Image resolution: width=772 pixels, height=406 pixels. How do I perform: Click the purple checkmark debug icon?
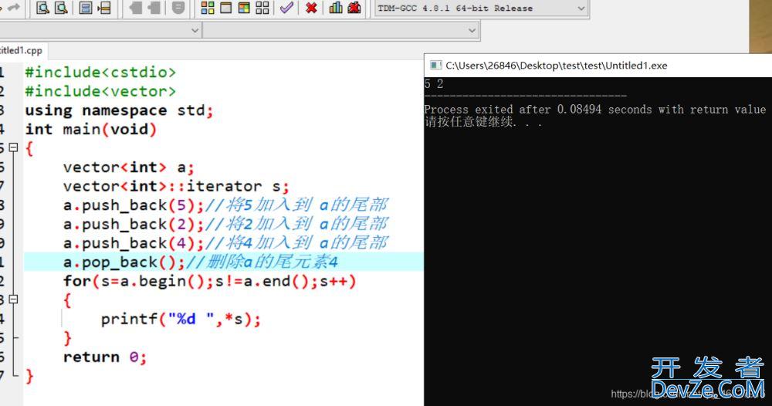286,8
